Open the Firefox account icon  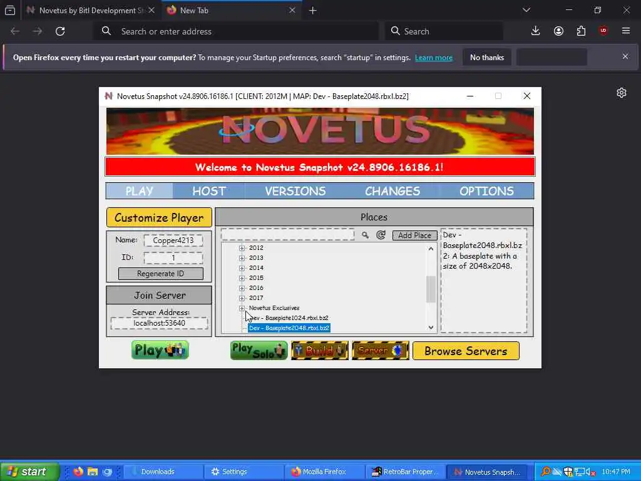pos(558,31)
